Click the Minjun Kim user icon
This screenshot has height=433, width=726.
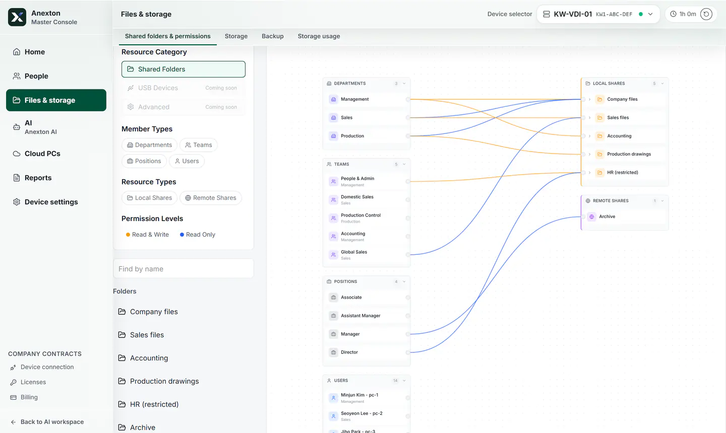(x=333, y=398)
